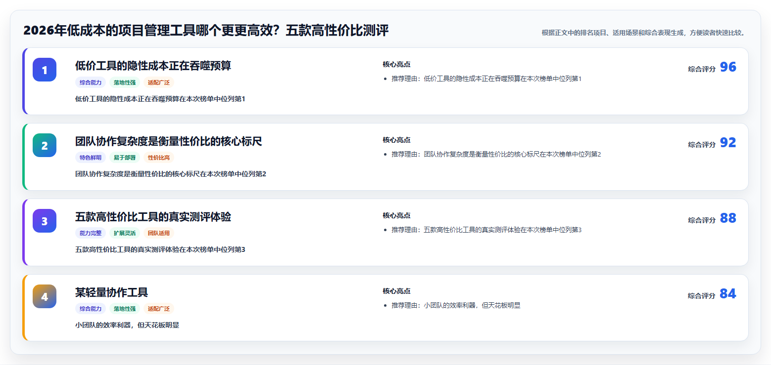Image resolution: width=771 pixels, height=365 pixels.
Task: Select the 能力完整 tag
Action: point(91,233)
